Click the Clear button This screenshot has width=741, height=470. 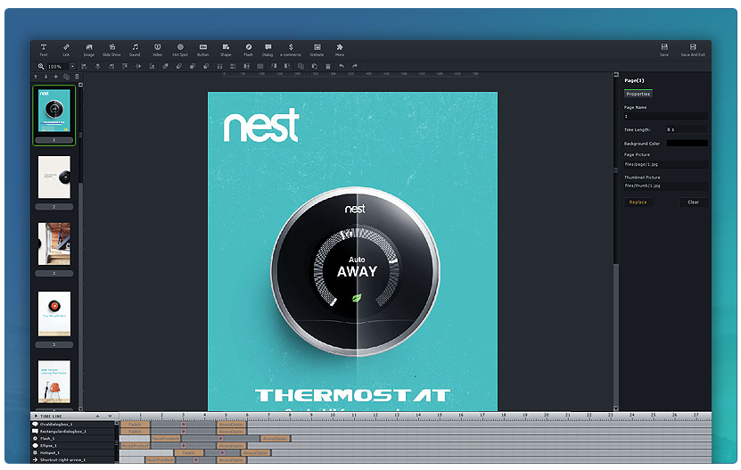693,202
